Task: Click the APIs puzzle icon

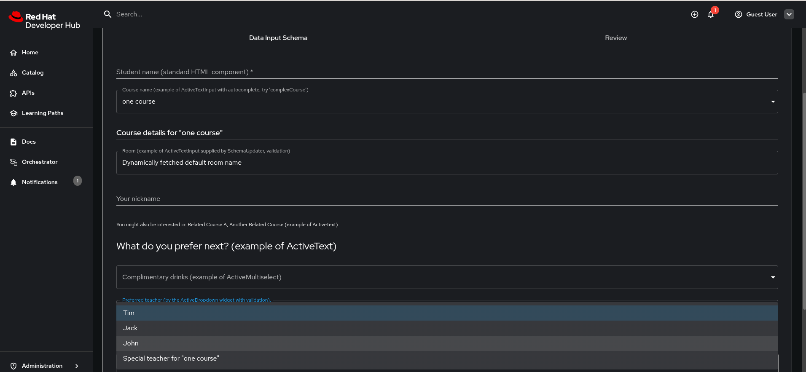Action: (13, 93)
